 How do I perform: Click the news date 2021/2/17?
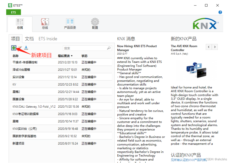pos(122,54)
